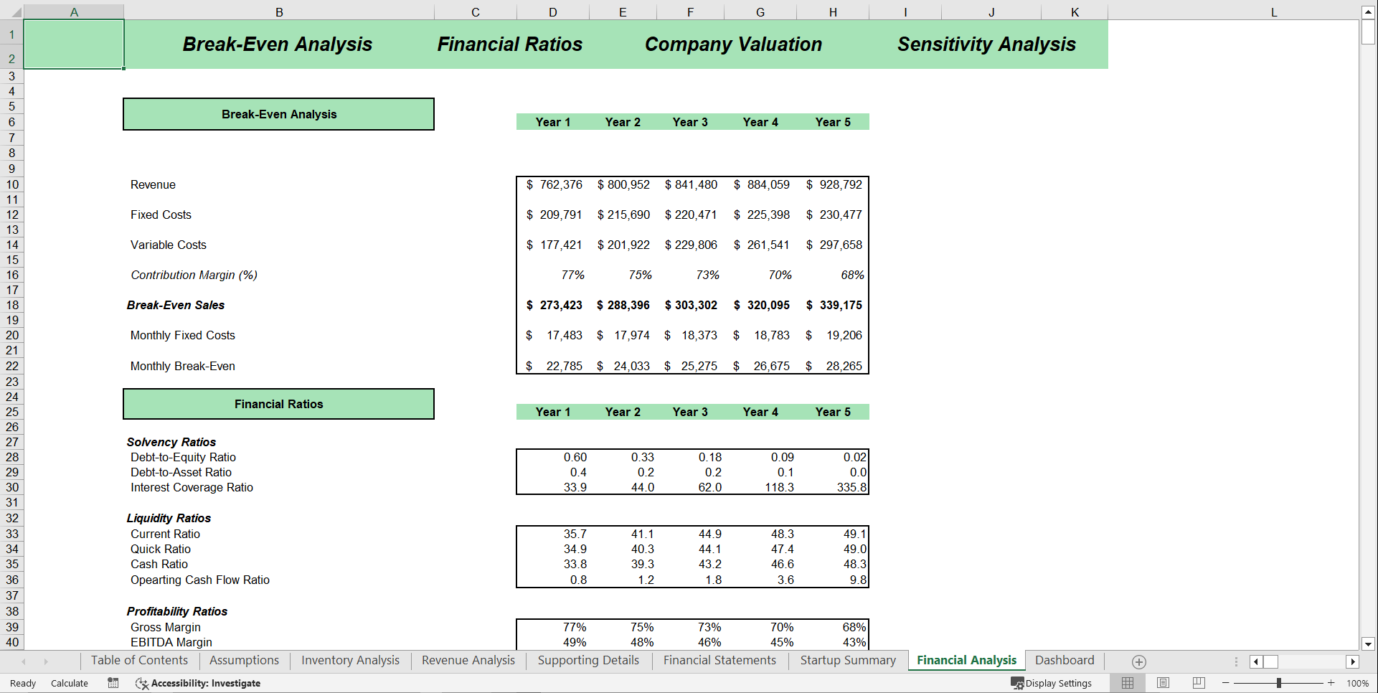This screenshot has width=1378, height=693.
Task: Select Year 1 EBITDA Margin 49%
Action: [x=553, y=642]
